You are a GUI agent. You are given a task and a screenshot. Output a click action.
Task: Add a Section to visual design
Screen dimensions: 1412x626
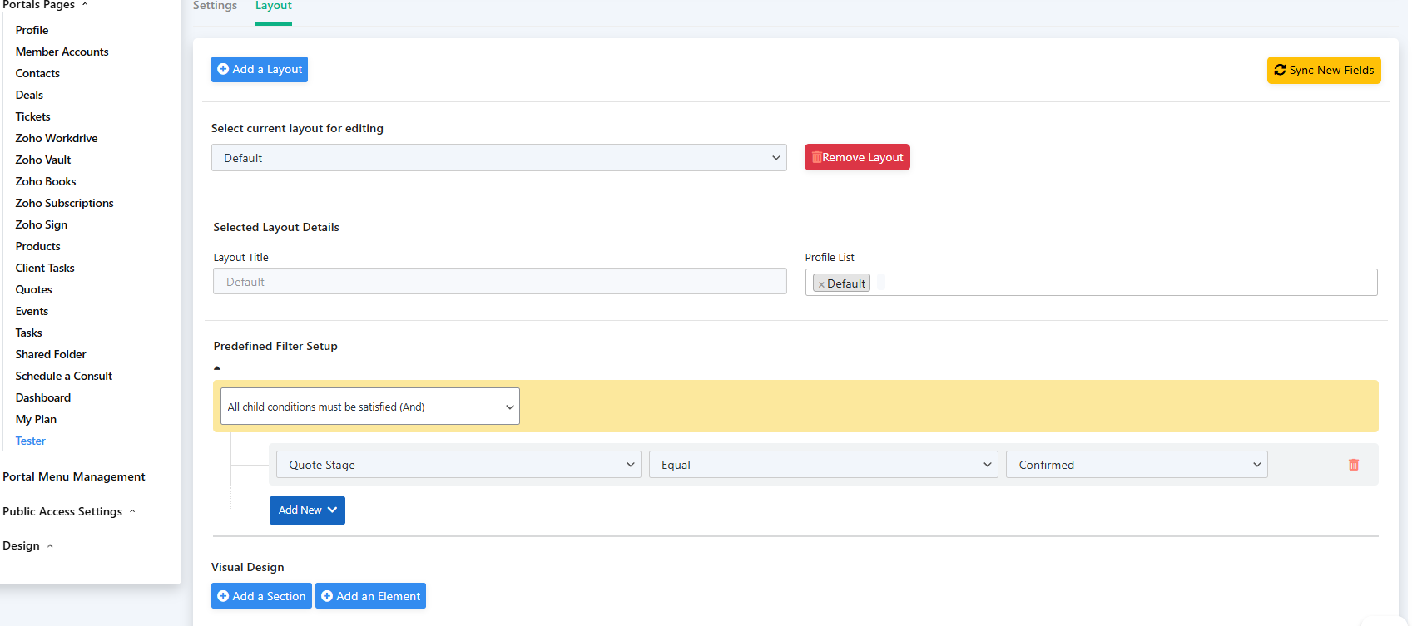click(261, 596)
